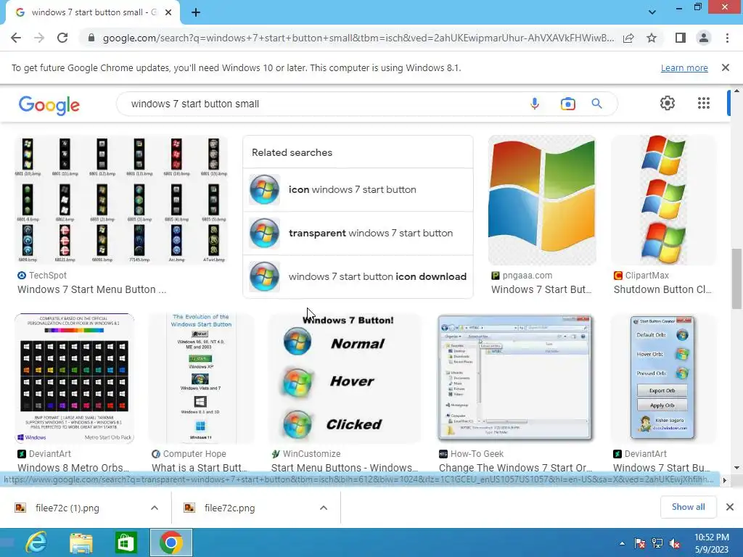The image size is (743, 557).
Task: Open the Chrome profile avatar
Action: point(704,38)
